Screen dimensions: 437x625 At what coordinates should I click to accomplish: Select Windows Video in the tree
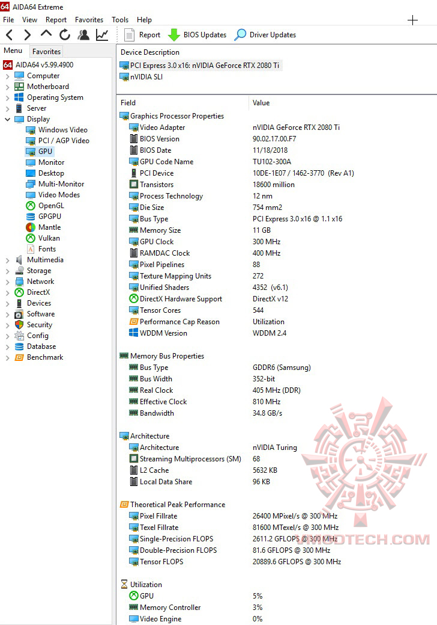[x=63, y=130]
